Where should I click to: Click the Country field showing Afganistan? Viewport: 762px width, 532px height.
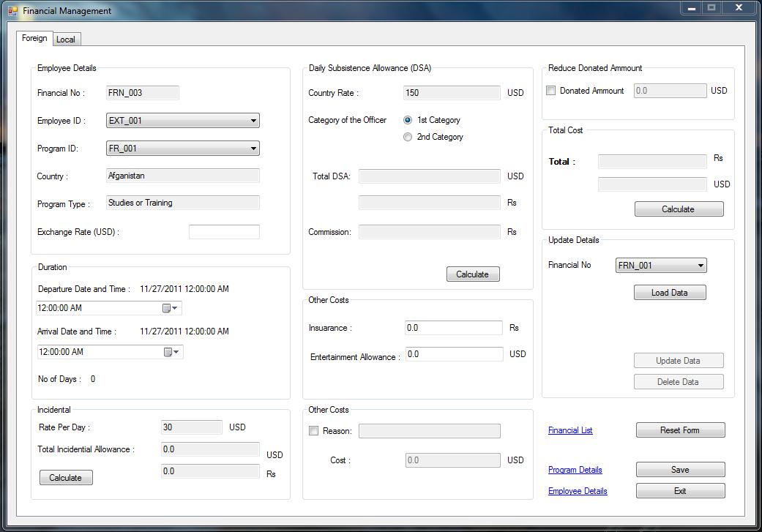pyautogui.click(x=183, y=176)
